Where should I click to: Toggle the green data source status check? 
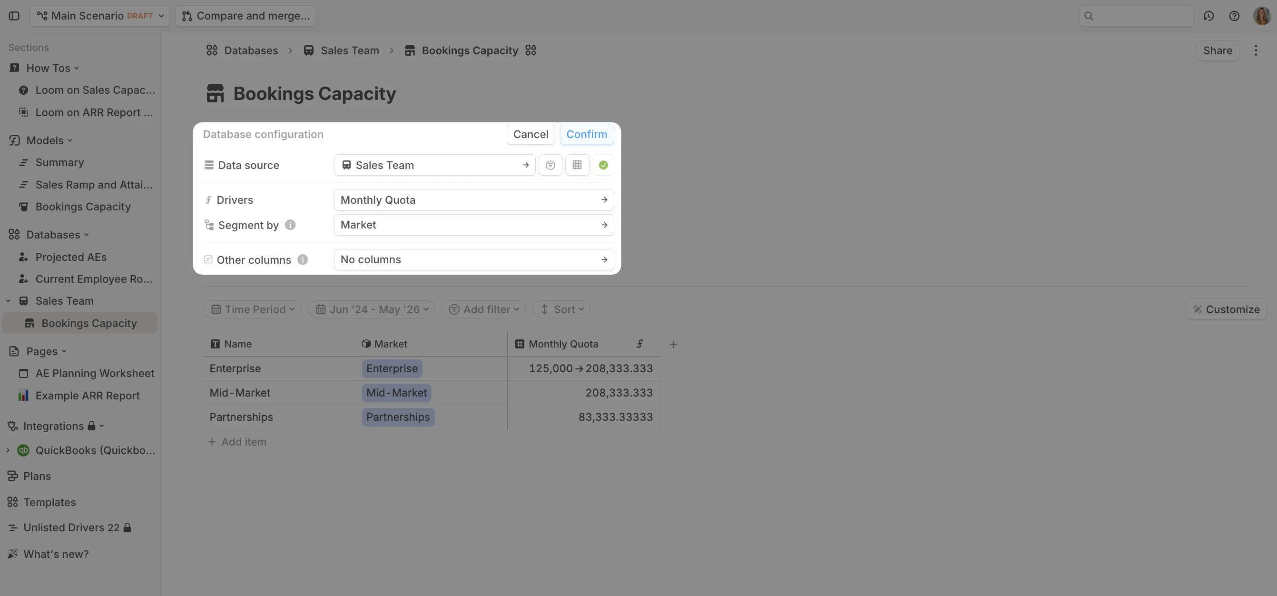(x=603, y=165)
